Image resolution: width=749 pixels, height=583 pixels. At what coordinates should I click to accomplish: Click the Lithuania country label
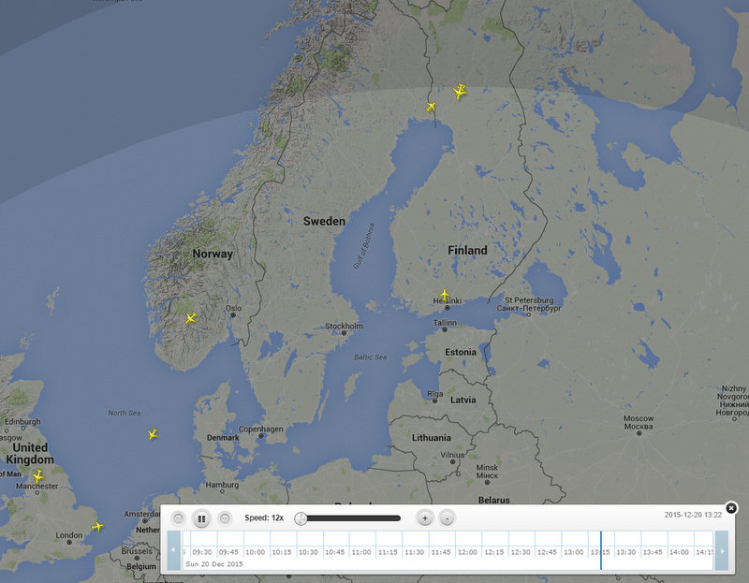[x=432, y=437]
